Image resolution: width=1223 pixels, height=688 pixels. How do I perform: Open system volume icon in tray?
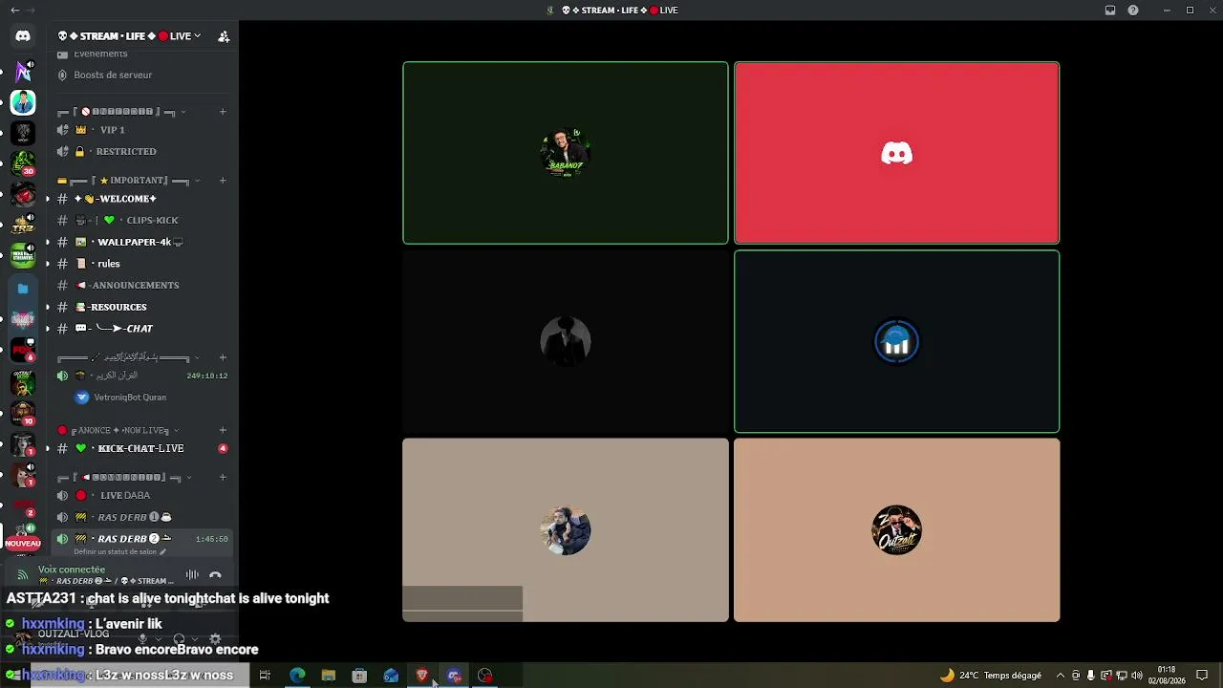[x=1137, y=676]
